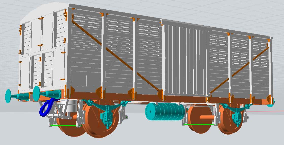
Task: Select the cyan ribbed brake cylinder
Action: pos(164,112)
